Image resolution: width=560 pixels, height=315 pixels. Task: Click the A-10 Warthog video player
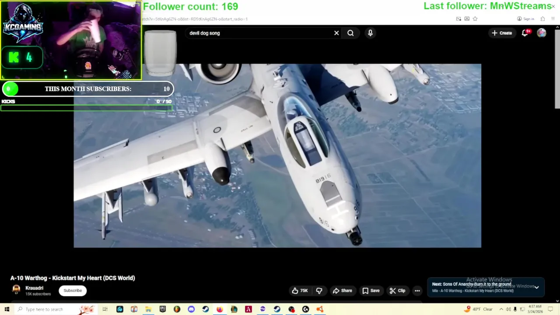277,156
